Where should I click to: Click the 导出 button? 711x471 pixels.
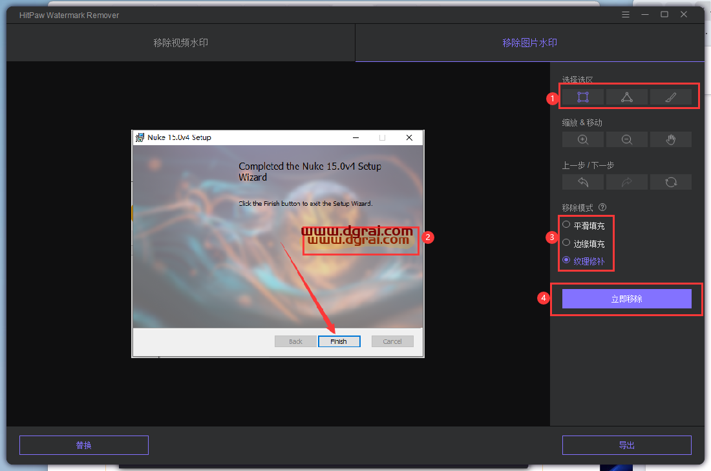(627, 445)
